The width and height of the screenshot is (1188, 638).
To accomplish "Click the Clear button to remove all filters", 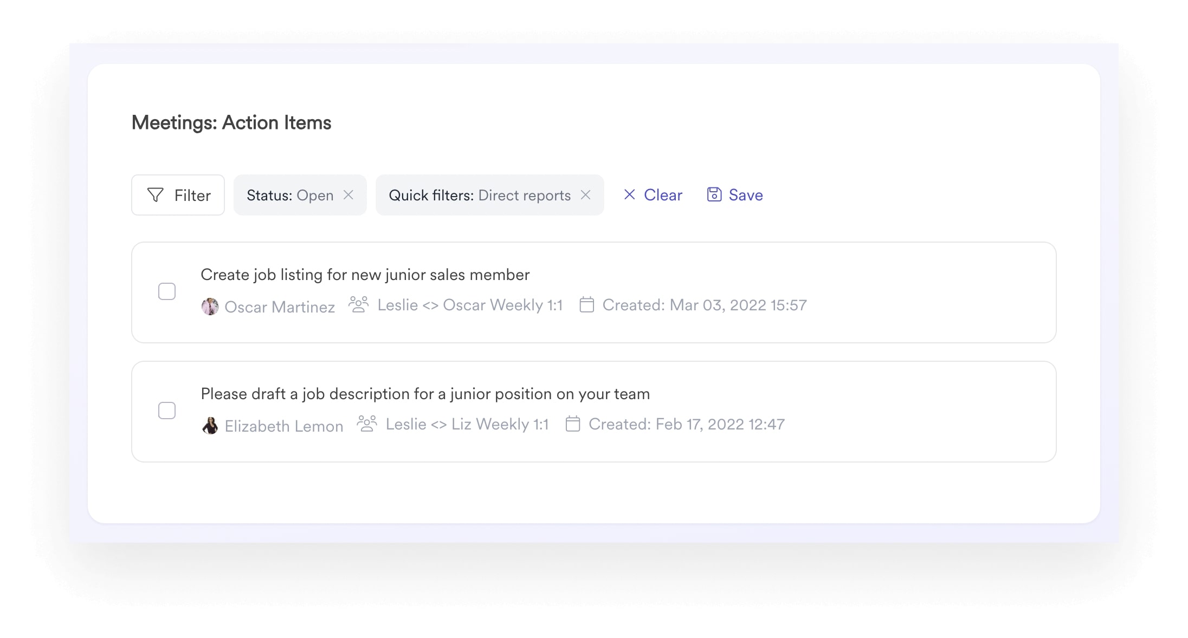I will point(653,195).
